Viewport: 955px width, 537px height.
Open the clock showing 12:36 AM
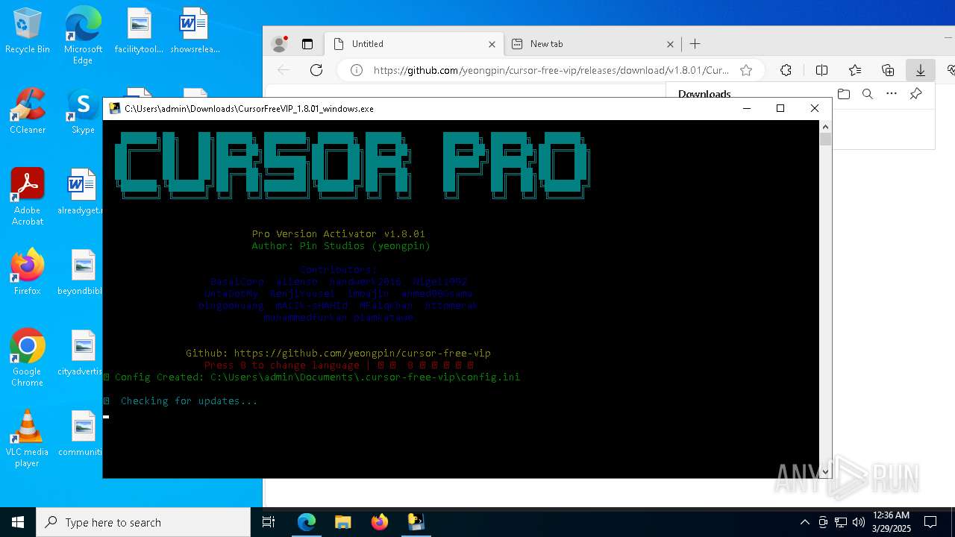(x=890, y=522)
